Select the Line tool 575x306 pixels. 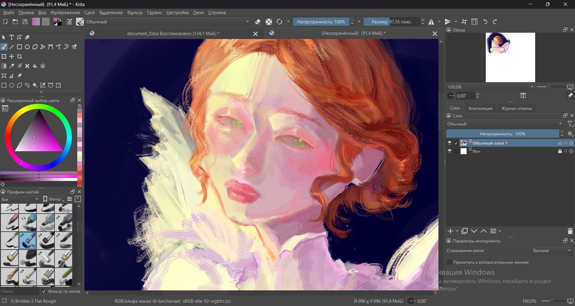coord(12,47)
